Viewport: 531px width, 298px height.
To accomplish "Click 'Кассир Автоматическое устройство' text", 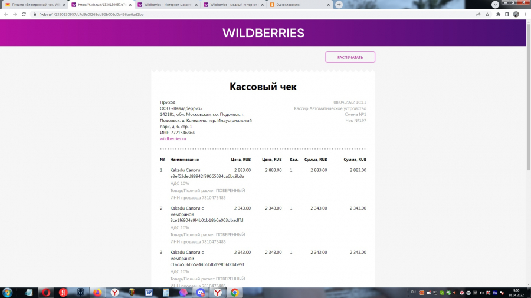I will click(330, 108).
